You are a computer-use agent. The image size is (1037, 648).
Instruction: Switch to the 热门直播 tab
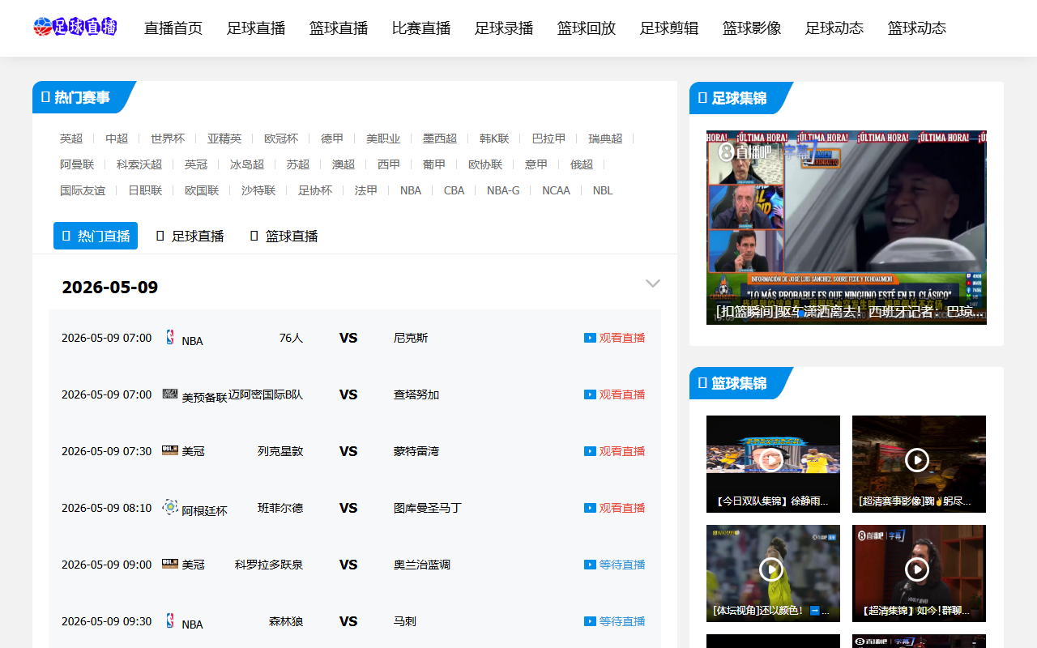96,236
